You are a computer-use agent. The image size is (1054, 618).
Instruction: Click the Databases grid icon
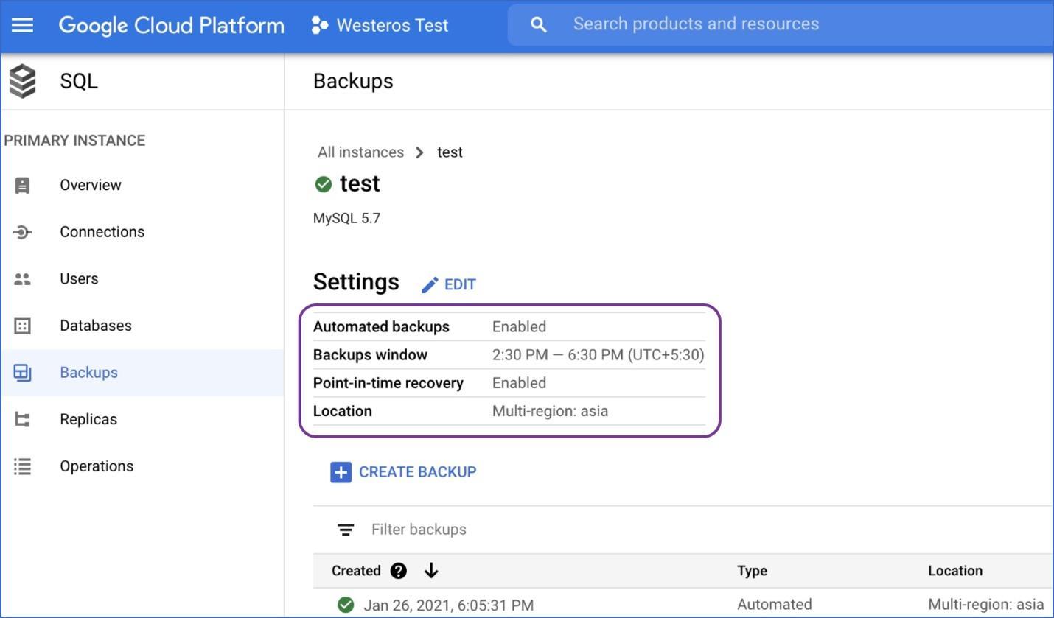coord(22,326)
